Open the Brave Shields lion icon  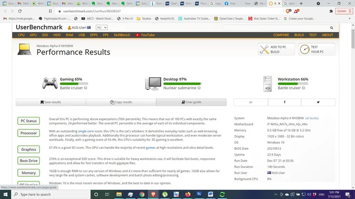click(288, 11)
